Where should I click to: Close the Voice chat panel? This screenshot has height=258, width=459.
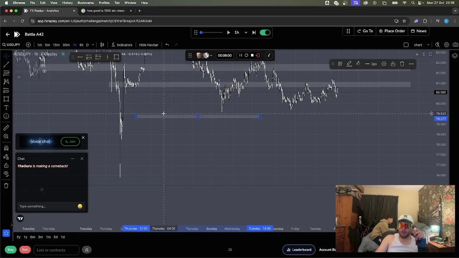pyautogui.click(x=83, y=138)
